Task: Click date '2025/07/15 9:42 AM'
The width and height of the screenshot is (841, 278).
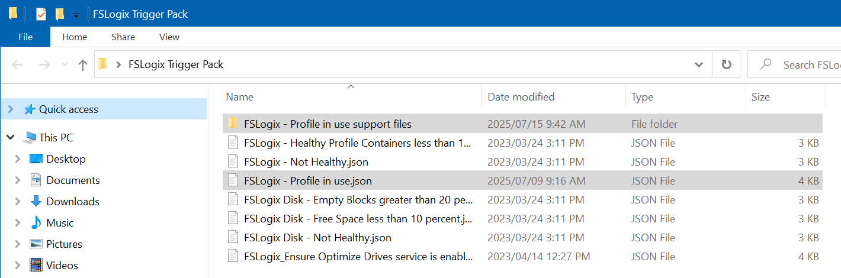Action: pyautogui.click(x=536, y=124)
